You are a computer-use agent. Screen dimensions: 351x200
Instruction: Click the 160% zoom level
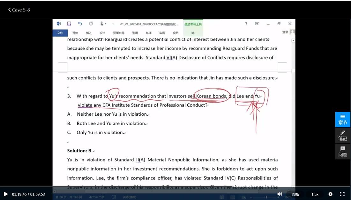(288, 197)
